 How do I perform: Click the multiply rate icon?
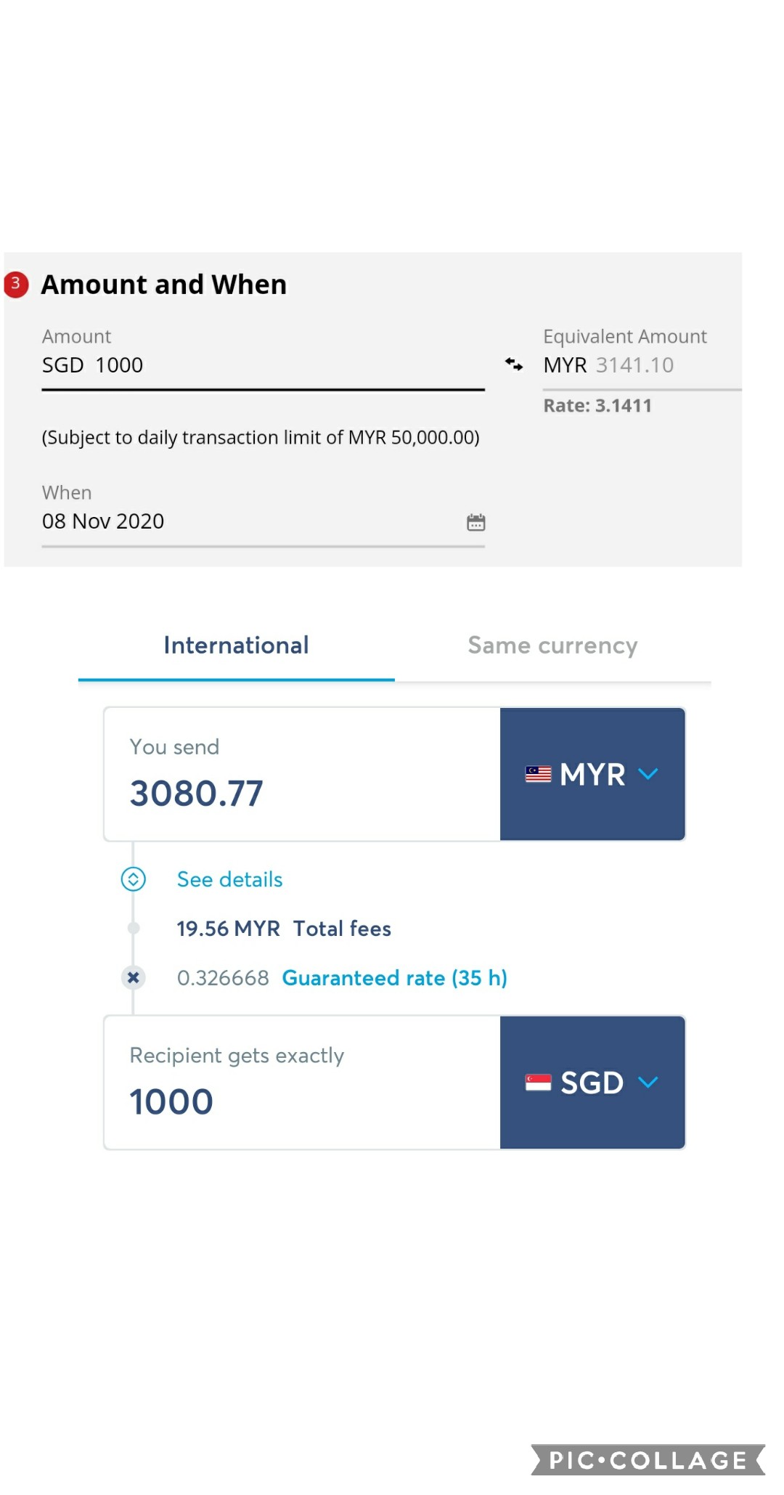coord(134,977)
